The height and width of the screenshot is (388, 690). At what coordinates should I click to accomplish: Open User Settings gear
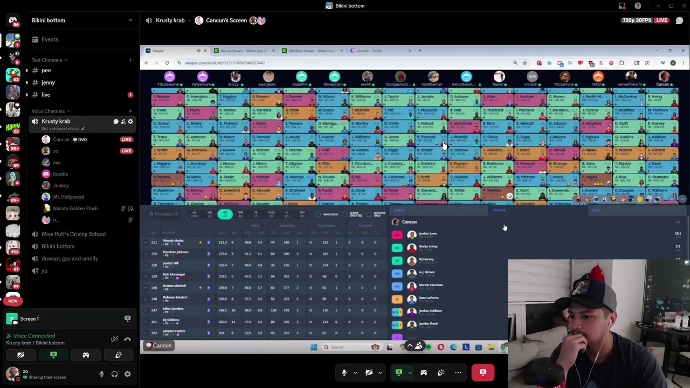pos(128,374)
